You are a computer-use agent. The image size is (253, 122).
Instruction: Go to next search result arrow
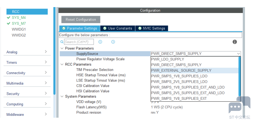(113, 42)
